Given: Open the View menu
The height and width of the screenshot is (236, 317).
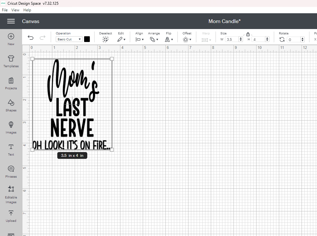Looking at the screenshot, I should 15,10.
